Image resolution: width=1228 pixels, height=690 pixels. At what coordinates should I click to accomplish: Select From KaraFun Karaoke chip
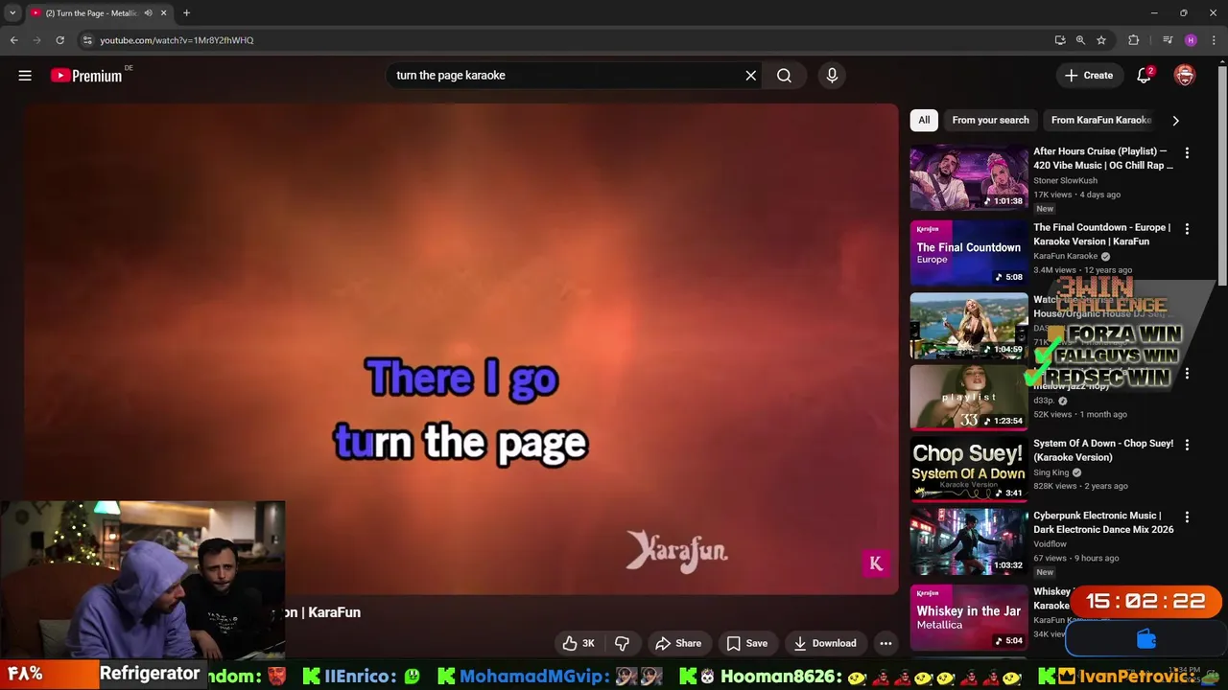(x=1100, y=120)
